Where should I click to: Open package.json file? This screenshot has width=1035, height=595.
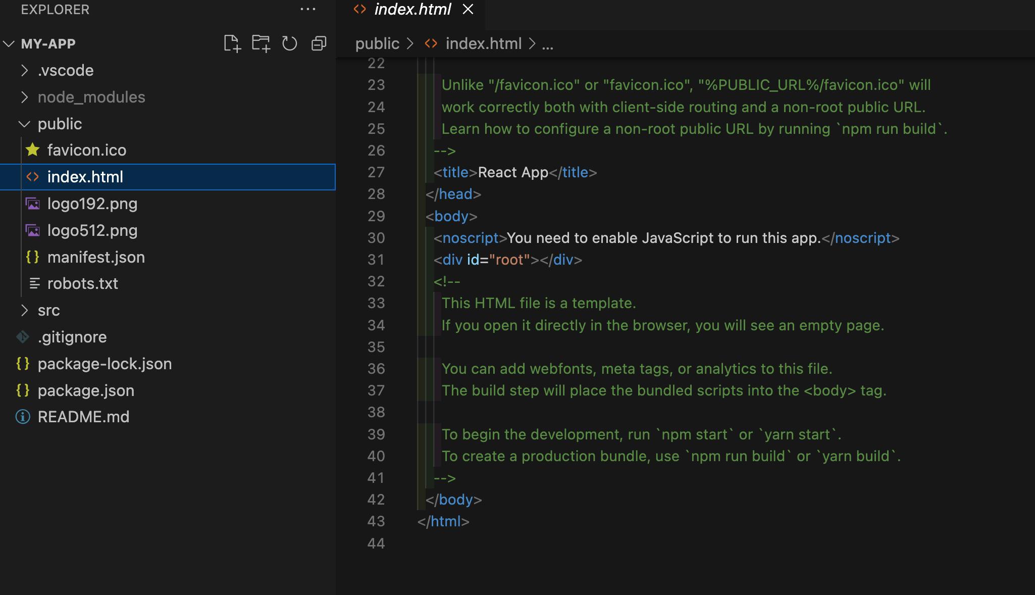[x=86, y=390]
